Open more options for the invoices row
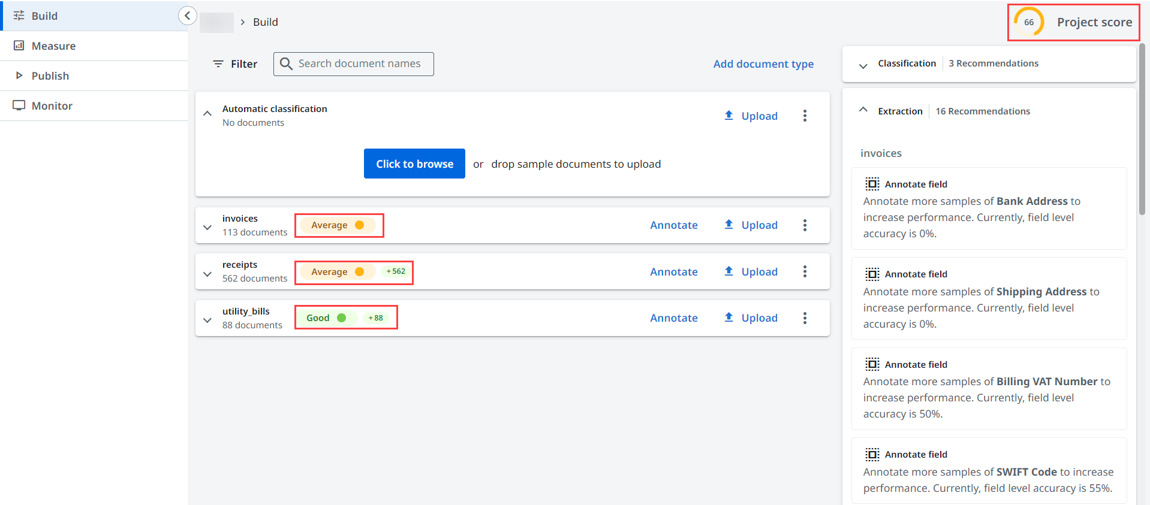 [x=805, y=225]
